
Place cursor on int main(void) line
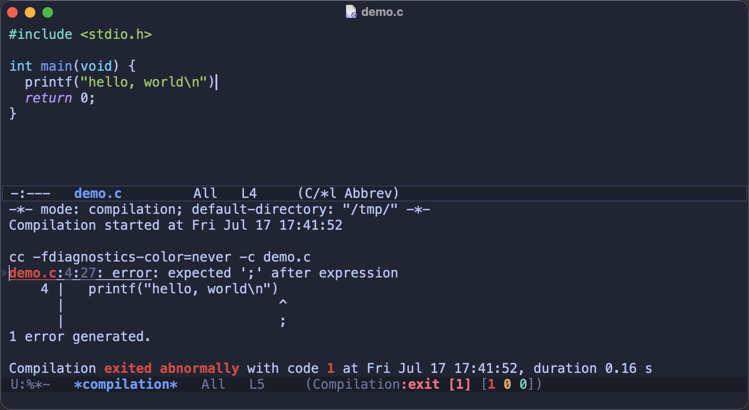coord(72,66)
